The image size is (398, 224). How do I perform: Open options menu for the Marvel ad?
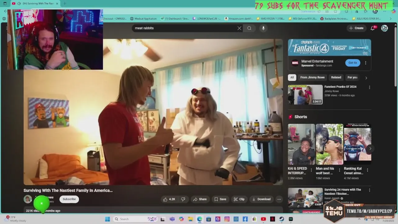click(366, 63)
